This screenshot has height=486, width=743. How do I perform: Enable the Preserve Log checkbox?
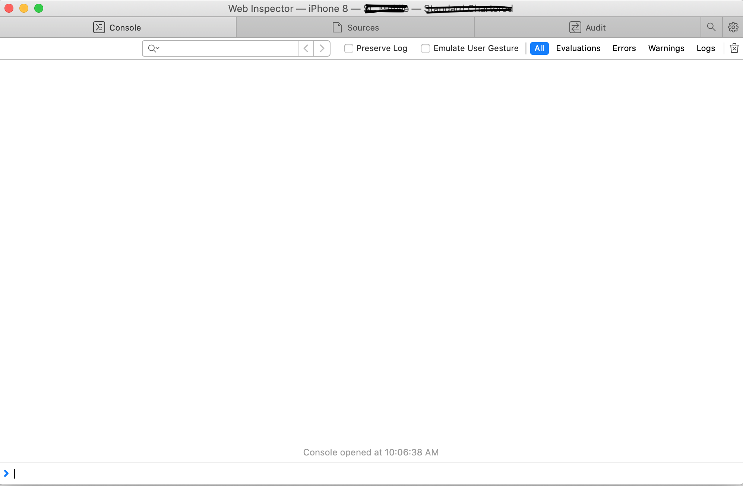pos(349,48)
